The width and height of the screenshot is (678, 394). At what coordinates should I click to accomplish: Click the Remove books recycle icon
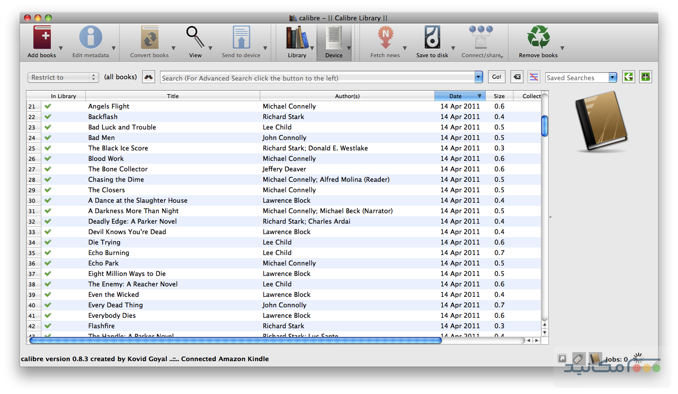tap(538, 38)
